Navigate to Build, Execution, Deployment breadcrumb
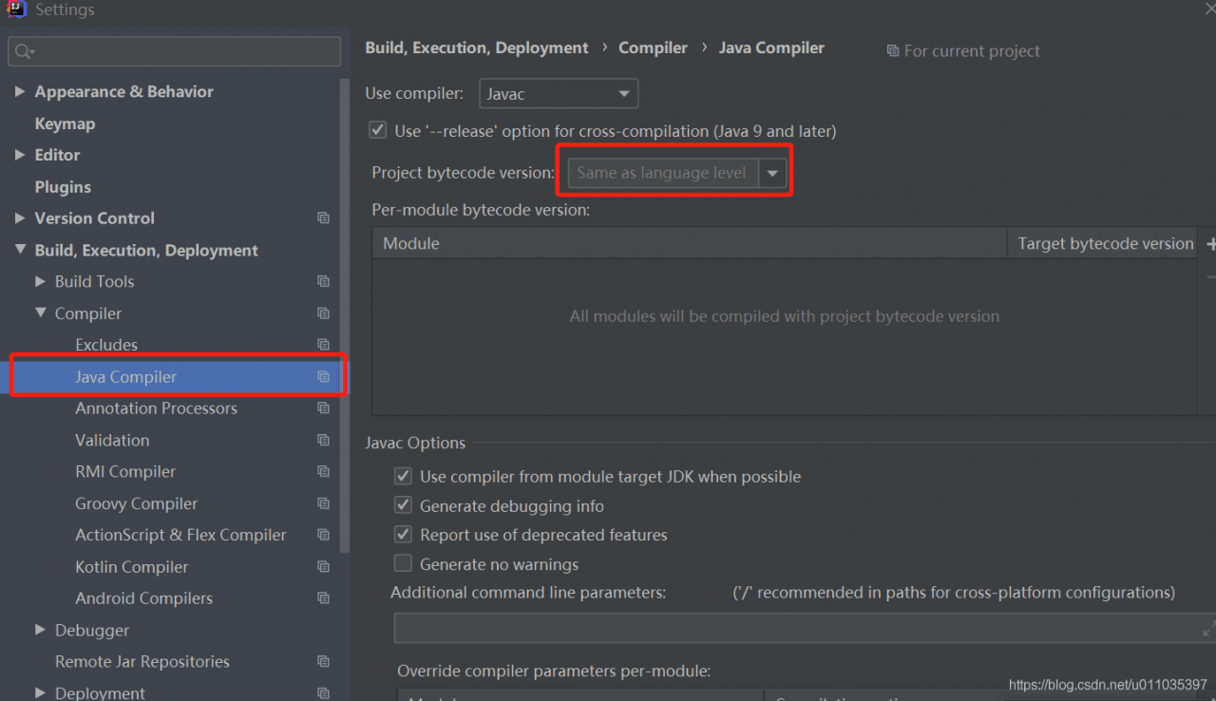This screenshot has width=1216, height=701. tap(477, 47)
